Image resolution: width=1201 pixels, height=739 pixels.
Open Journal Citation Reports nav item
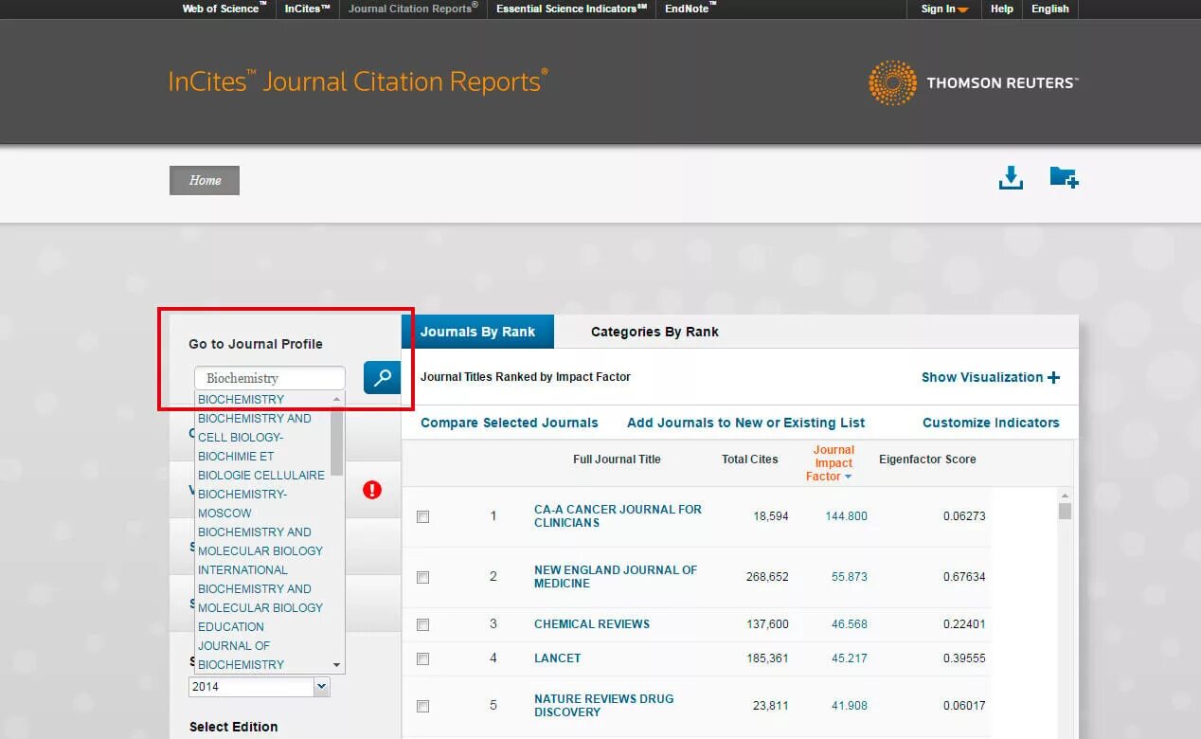[413, 9]
